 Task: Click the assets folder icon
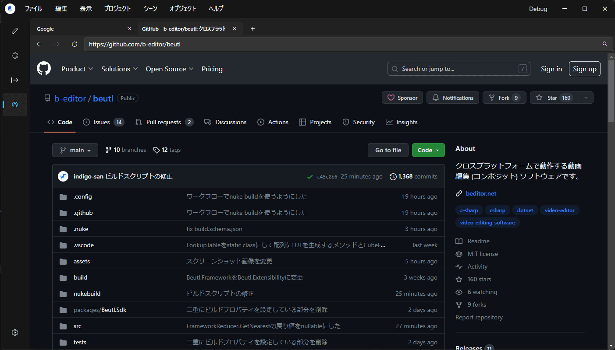coord(63,261)
